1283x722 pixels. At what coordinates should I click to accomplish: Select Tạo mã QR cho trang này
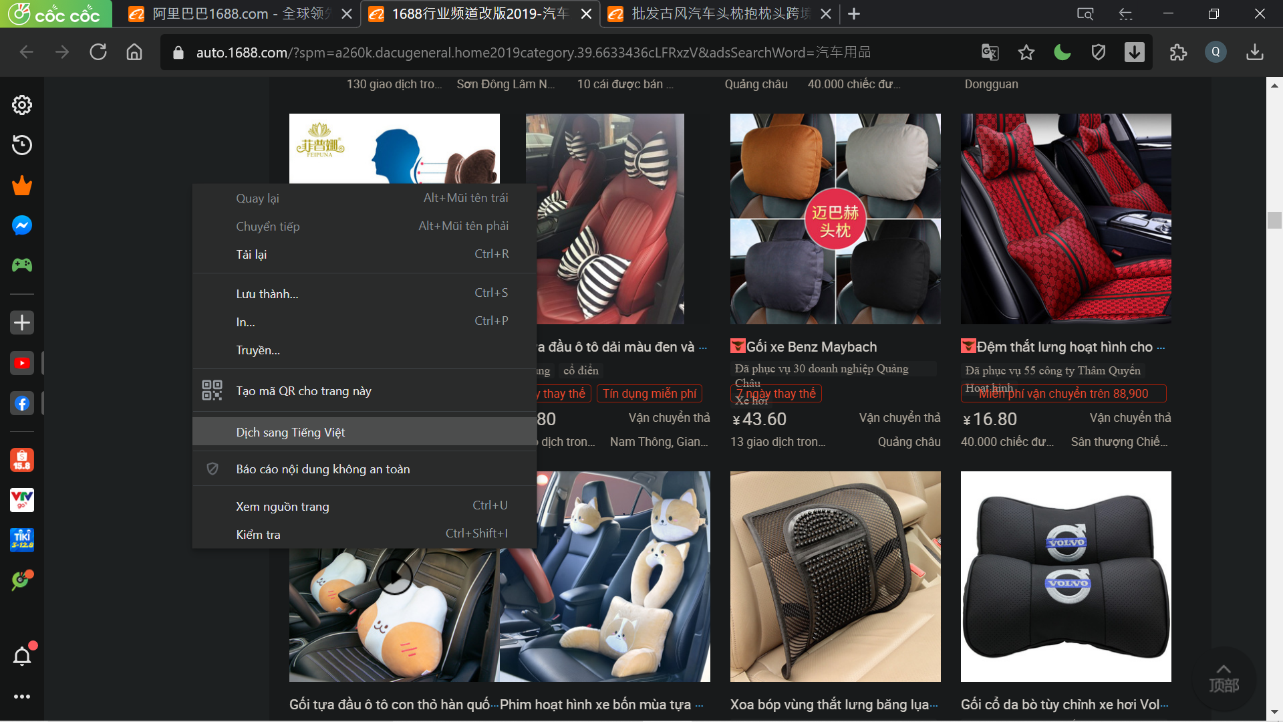[364, 390]
